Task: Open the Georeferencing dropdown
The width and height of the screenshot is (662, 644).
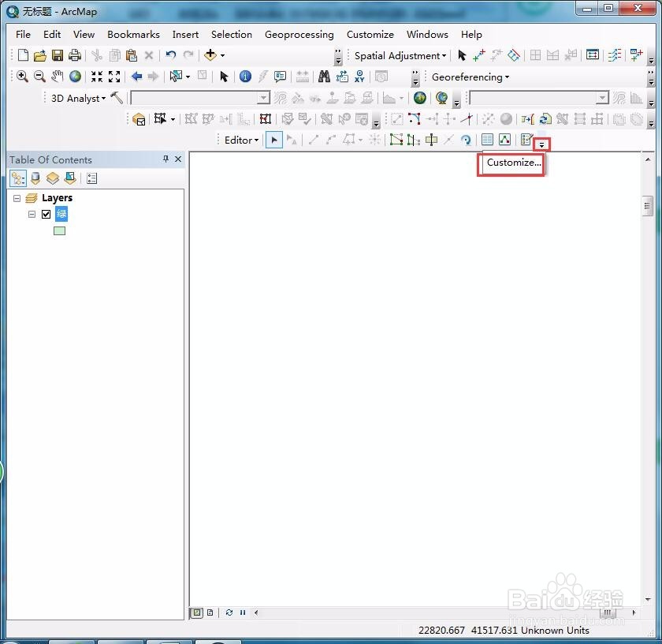Action: pyautogui.click(x=470, y=77)
